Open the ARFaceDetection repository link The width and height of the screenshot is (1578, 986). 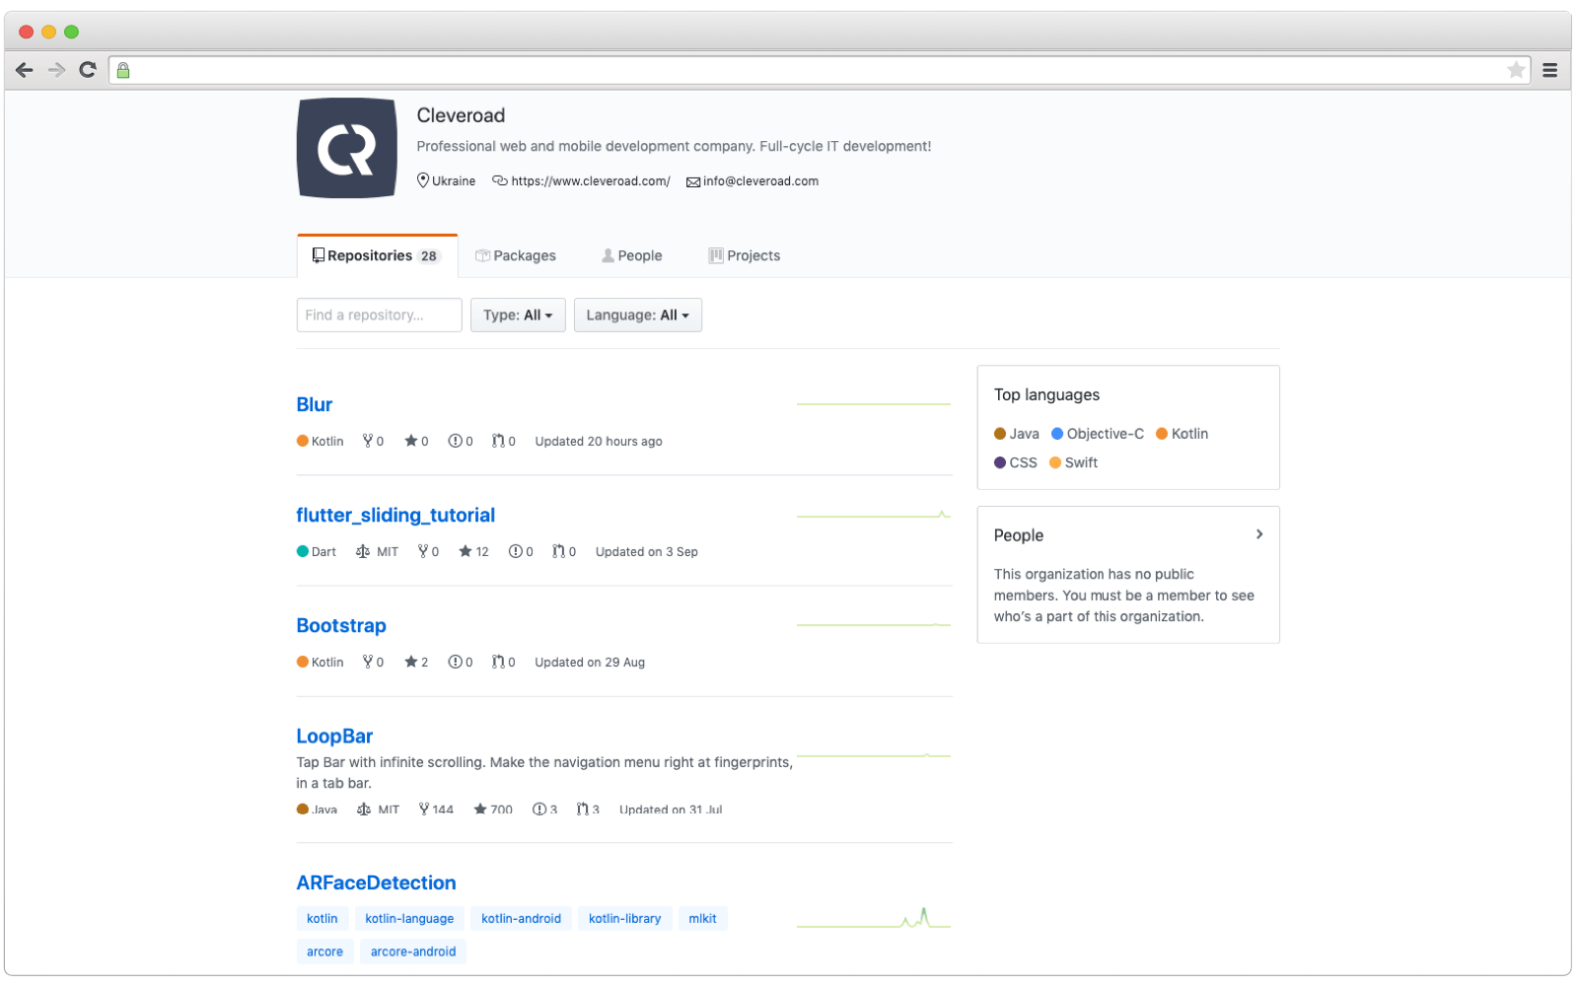(x=376, y=882)
